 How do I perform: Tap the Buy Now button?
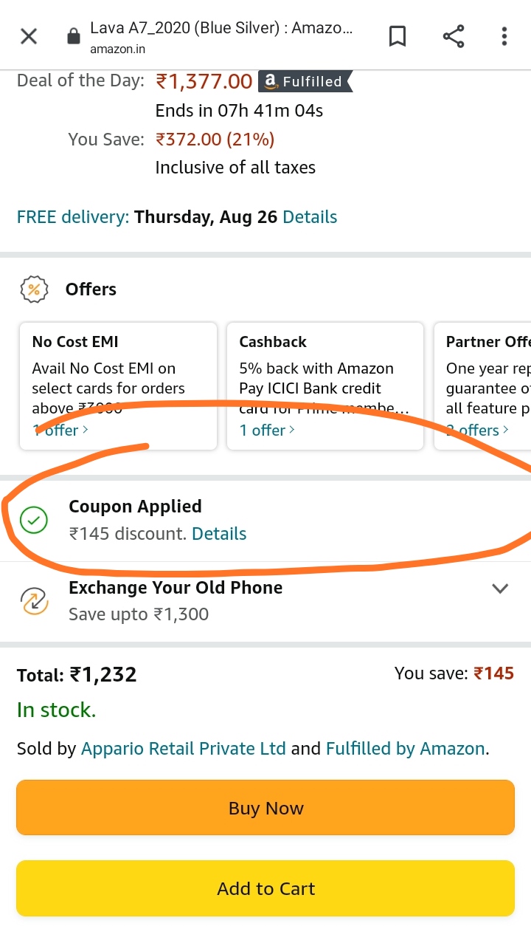coord(265,808)
